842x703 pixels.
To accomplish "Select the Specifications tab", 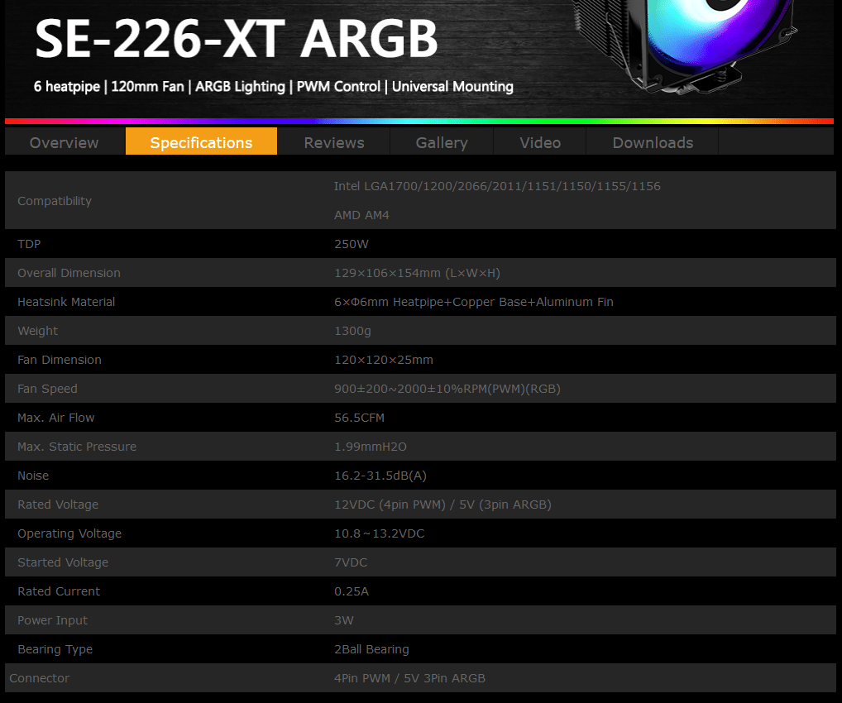I will pyautogui.click(x=201, y=142).
